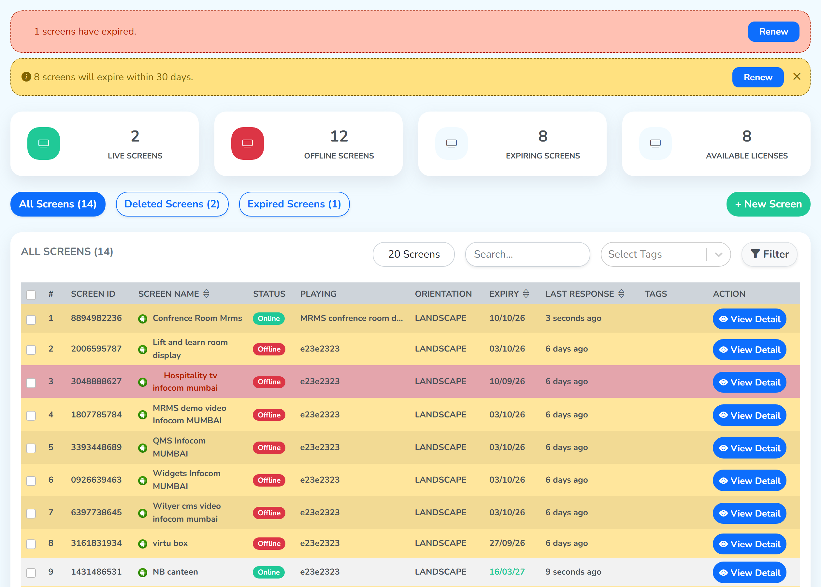Click the Expiring Screens monitor icon
Image resolution: width=821 pixels, height=587 pixels.
click(x=451, y=143)
